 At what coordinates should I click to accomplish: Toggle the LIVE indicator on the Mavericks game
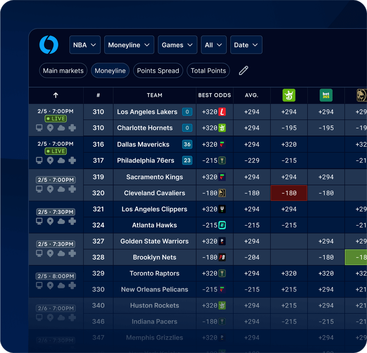point(55,151)
